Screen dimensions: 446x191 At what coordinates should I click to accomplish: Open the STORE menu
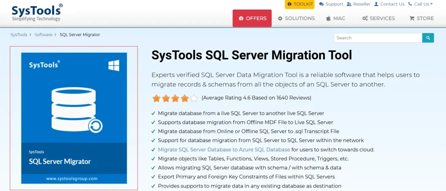pyautogui.click(x=425, y=18)
